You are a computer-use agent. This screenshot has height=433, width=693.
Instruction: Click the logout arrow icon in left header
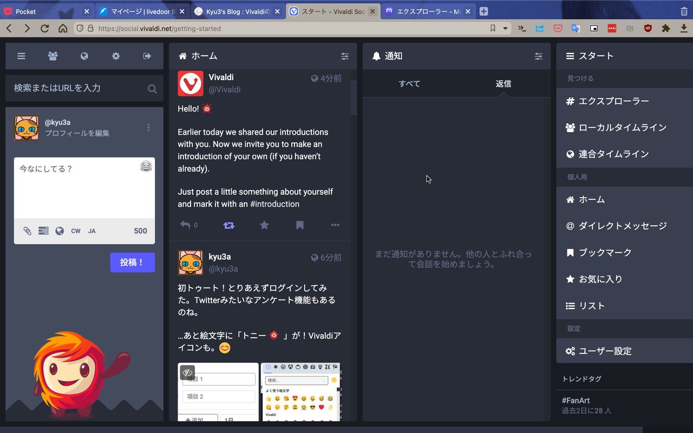[x=147, y=56]
